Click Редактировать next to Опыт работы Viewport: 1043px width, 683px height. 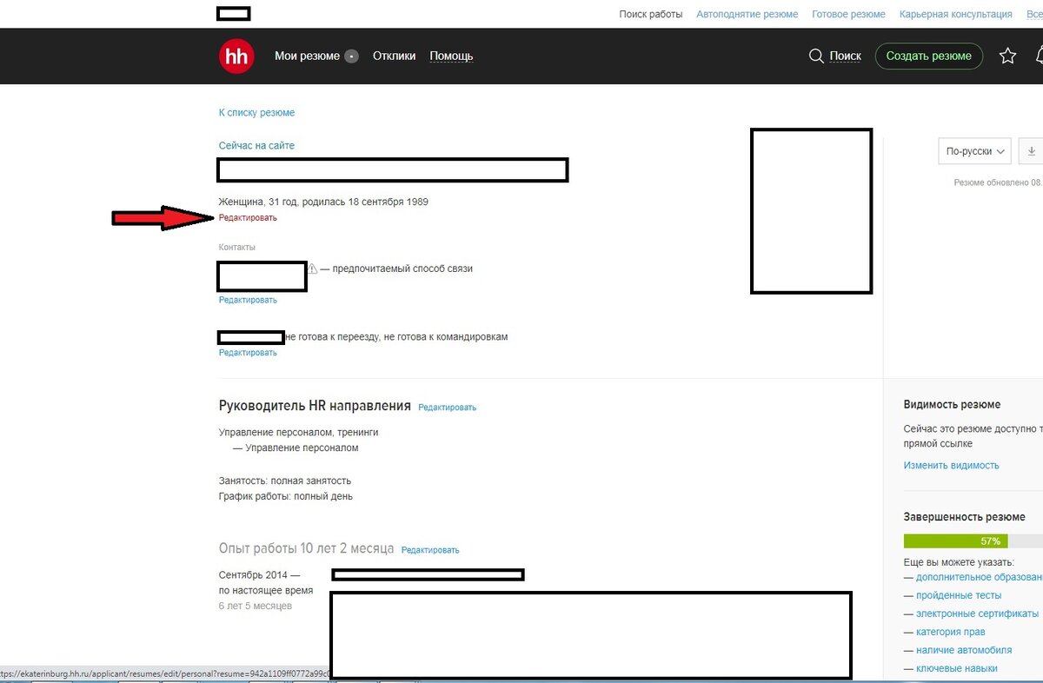pos(430,550)
